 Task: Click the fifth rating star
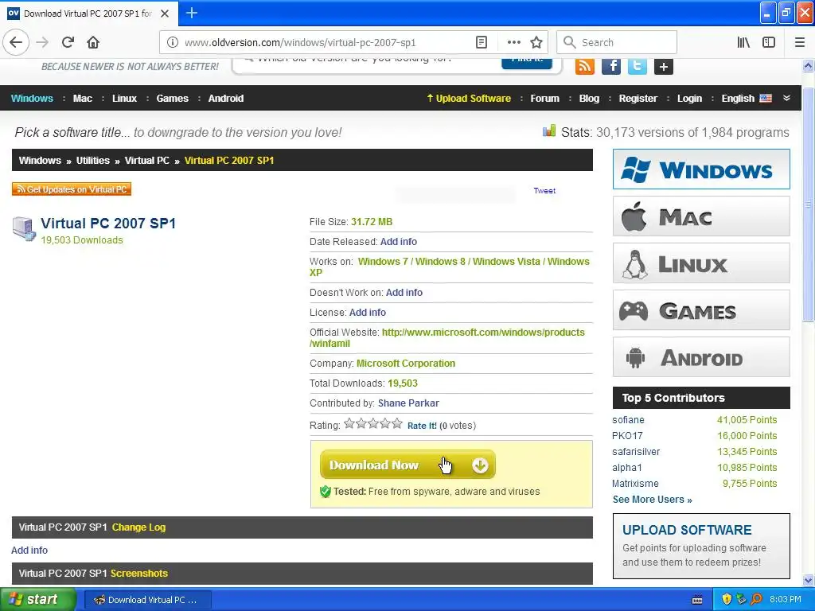point(397,423)
